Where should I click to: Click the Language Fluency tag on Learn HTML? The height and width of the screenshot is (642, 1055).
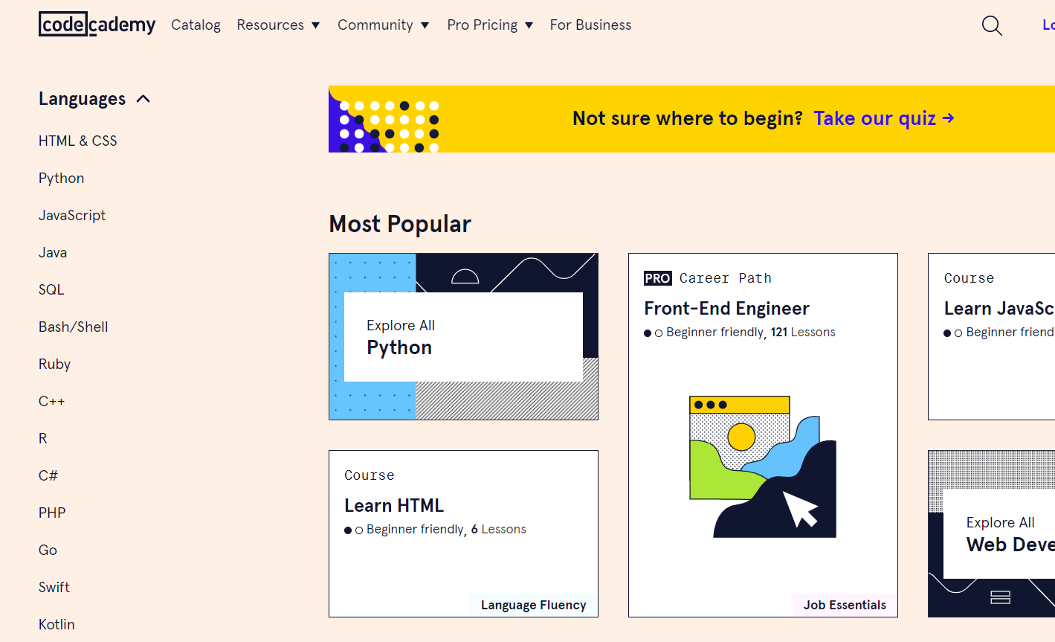[x=533, y=605]
